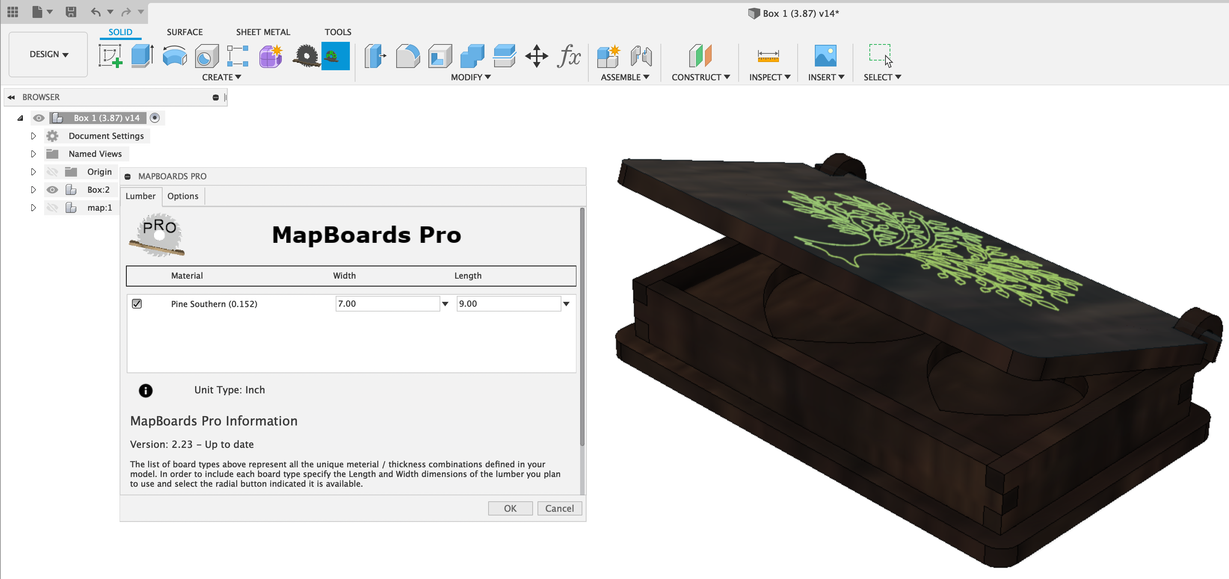Image resolution: width=1229 pixels, height=579 pixels.
Task: Open the Width 7.00 dropdown arrow
Action: pos(445,304)
